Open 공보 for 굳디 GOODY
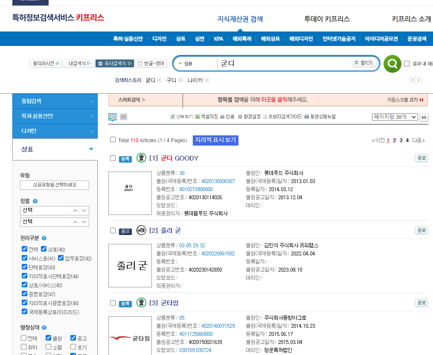 pyautogui.click(x=421, y=158)
